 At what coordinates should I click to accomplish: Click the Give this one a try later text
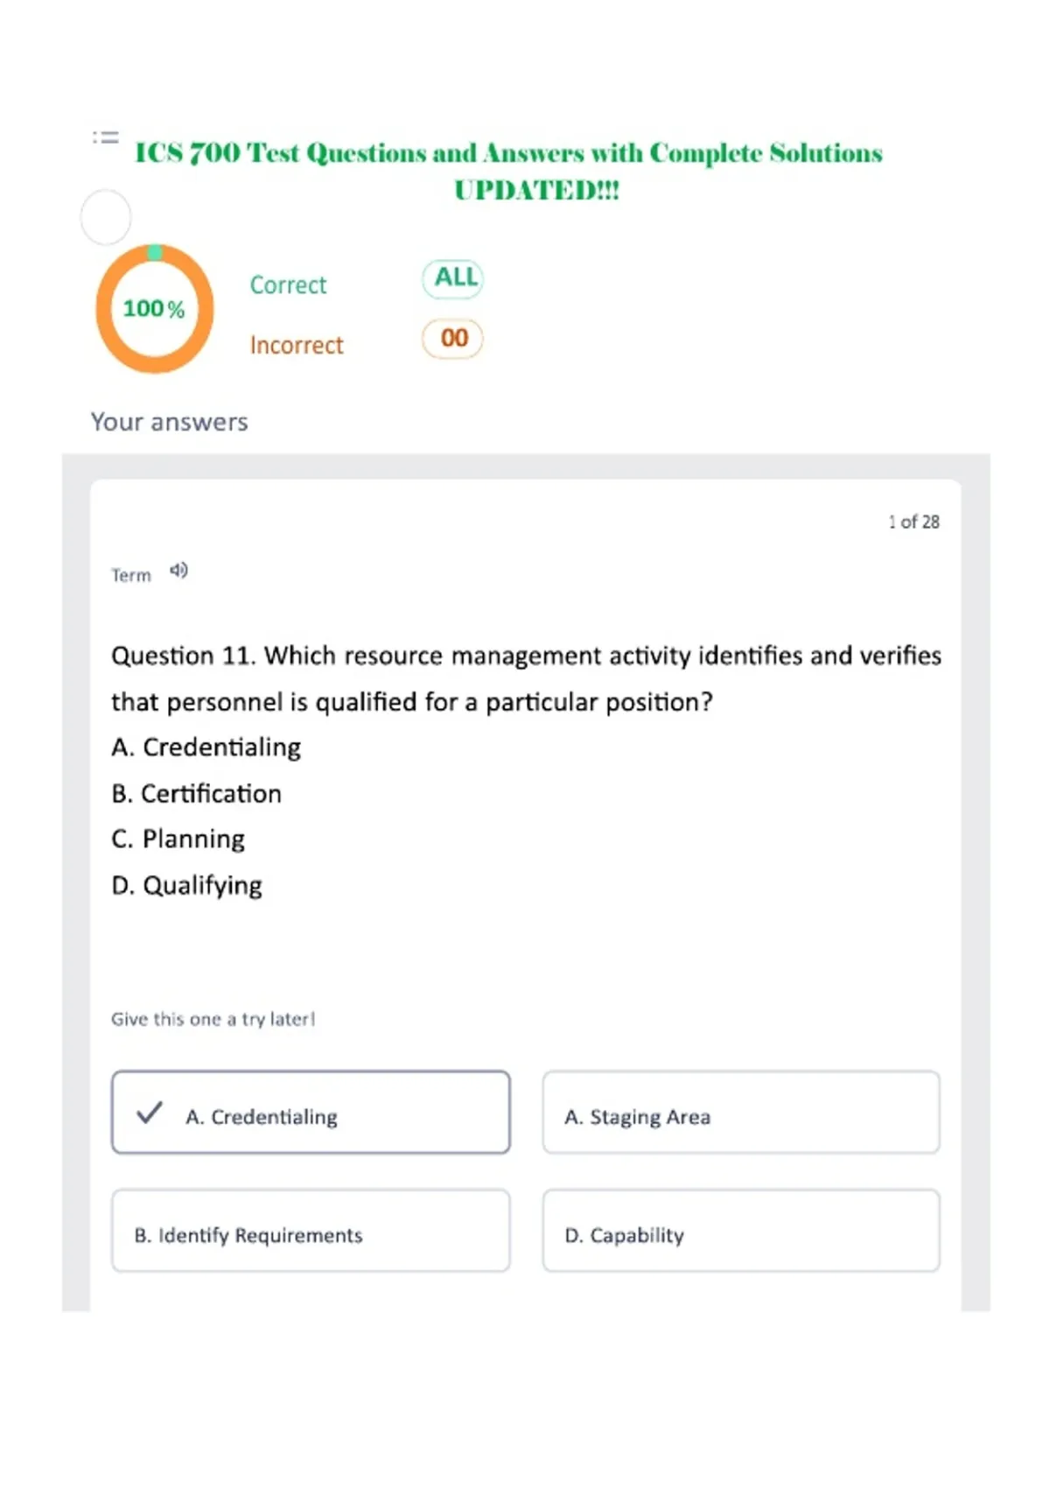point(213,1019)
